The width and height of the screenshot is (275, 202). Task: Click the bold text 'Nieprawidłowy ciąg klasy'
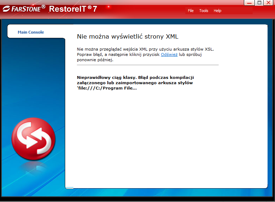[107, 77]
